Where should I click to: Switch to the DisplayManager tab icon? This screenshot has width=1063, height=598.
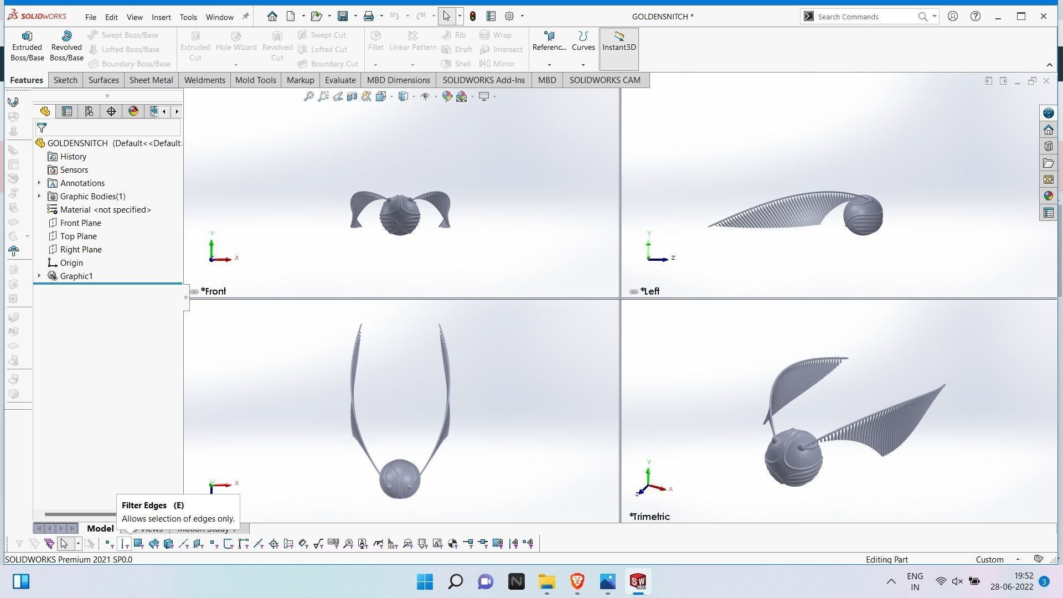coord(133,111)
